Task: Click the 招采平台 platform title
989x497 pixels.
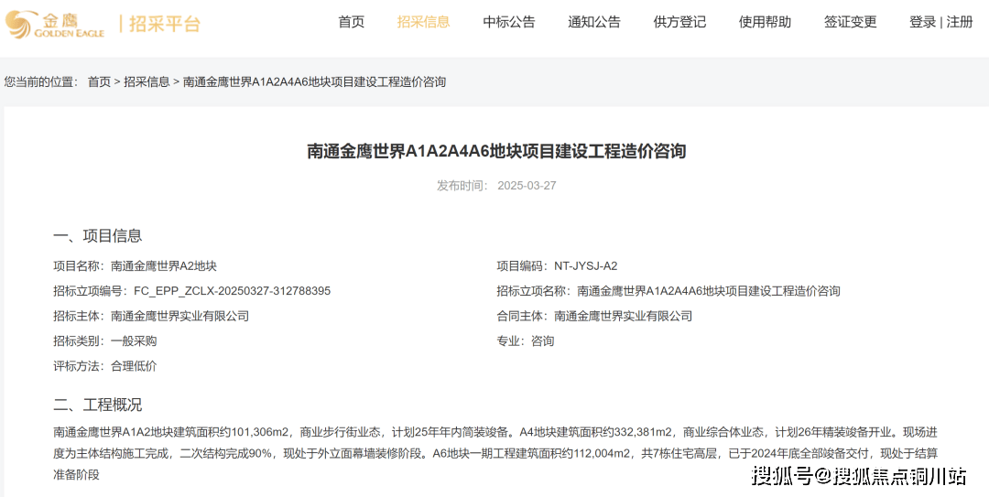Action: 164,24
